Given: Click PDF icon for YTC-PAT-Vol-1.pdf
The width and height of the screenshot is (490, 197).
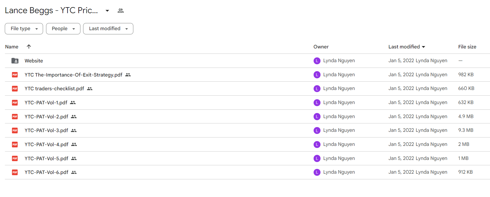Looking at the screenshot, I should 15,103.
